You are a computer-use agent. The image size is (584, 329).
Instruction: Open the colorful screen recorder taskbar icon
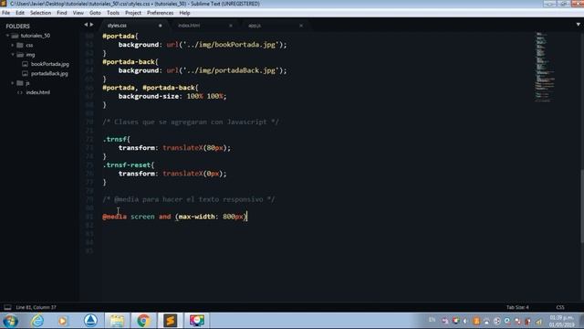pyautogui.click(x=197, y=321)
